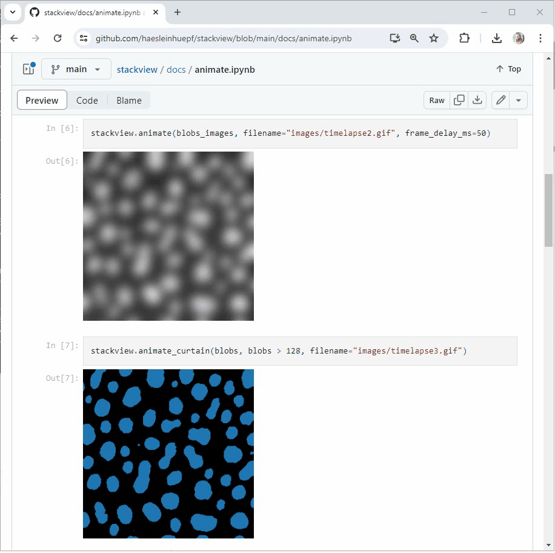Open the stackview repository link
555x553 pixels.
(x=136, y=69)
